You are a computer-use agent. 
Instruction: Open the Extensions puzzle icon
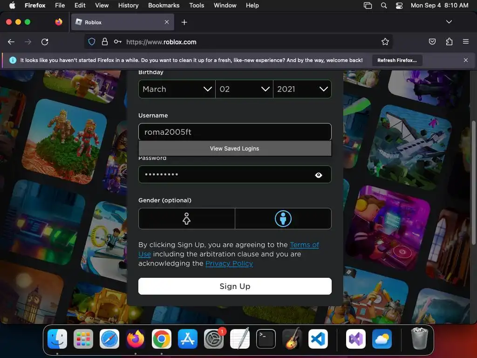tap(449, 41)
